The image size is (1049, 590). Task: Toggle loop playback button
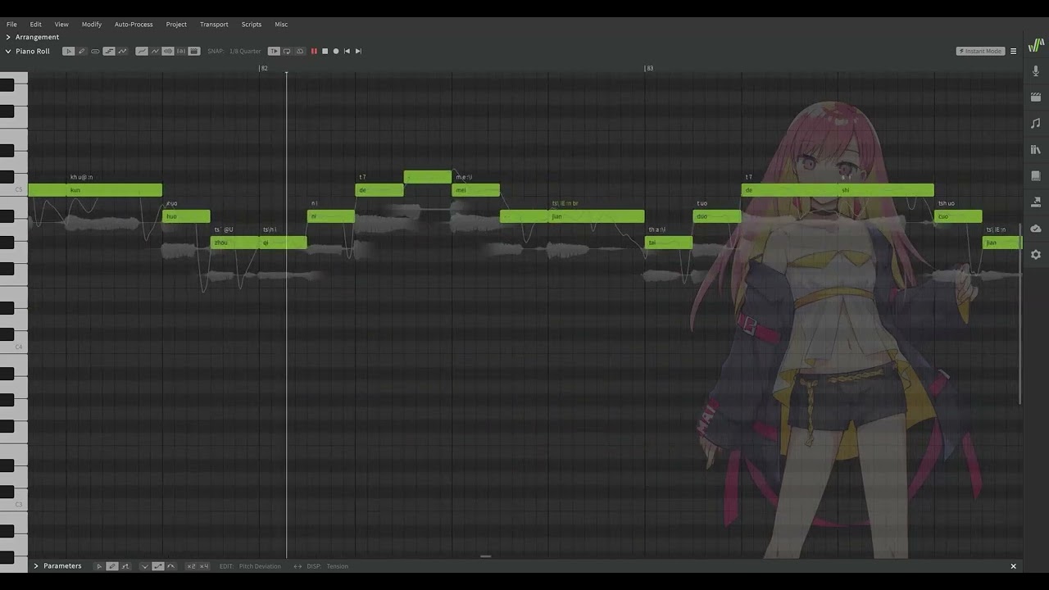click(x=287, y=51)
